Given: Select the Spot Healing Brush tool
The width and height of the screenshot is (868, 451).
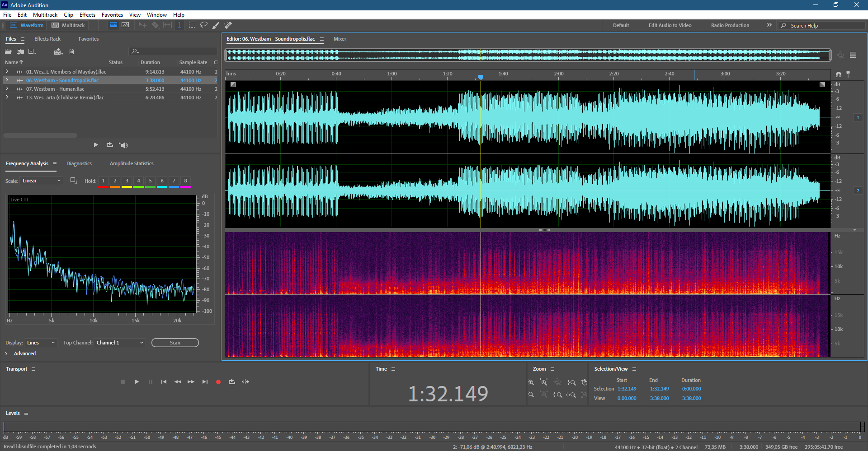Looking at the screenshot, I should click(x=228, y=25).
